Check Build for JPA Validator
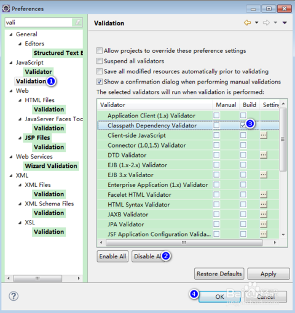The height and width of the screenshot is (313, 295). (243, 224)
